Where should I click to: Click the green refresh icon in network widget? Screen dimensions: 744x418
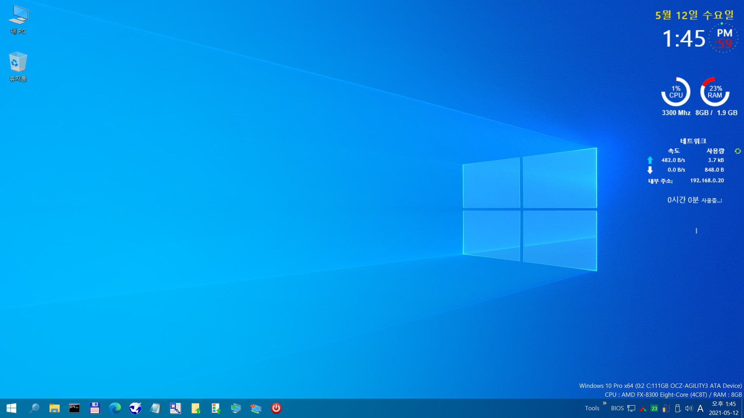[x=737, y=151]
